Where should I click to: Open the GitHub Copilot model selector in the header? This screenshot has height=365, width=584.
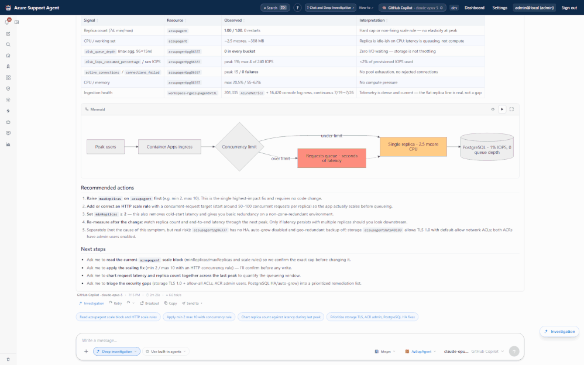(x=413, y=8)
